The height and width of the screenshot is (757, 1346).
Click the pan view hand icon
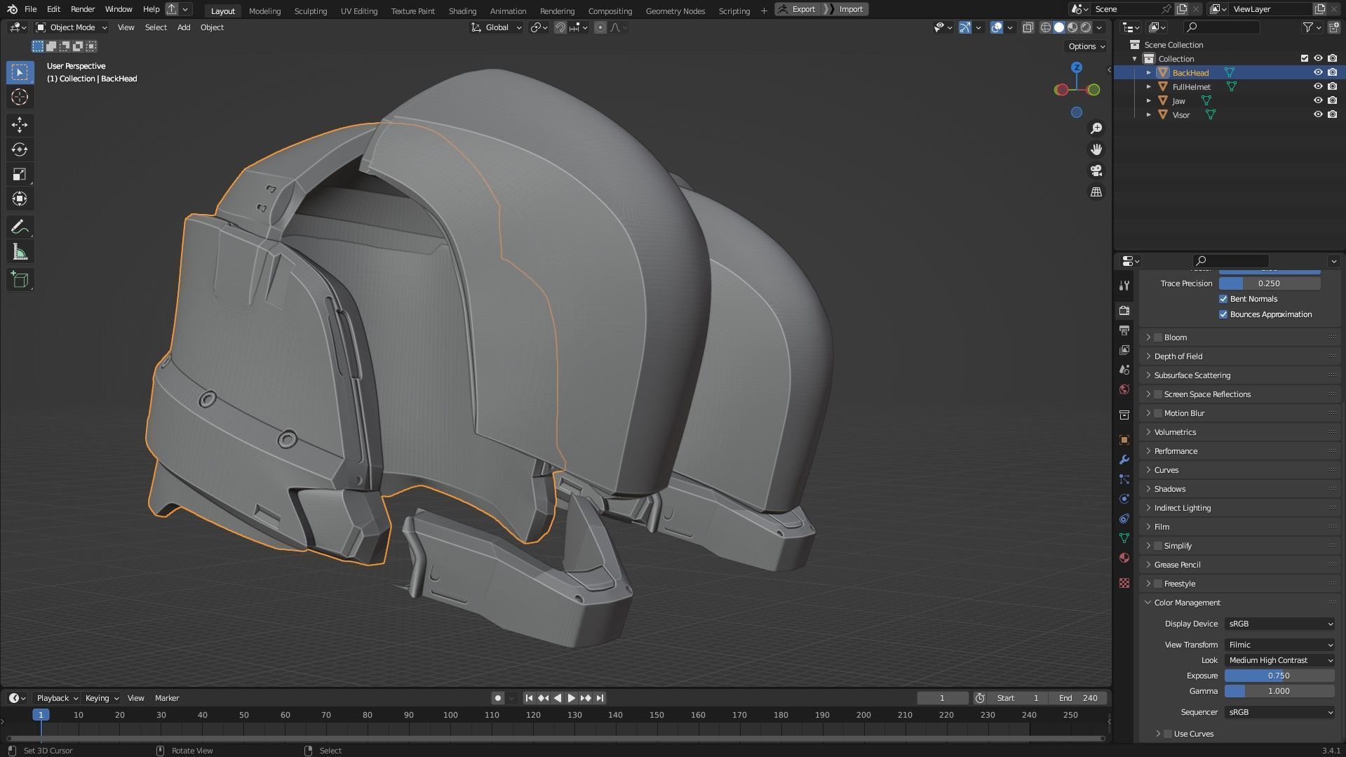[1096, 149]
